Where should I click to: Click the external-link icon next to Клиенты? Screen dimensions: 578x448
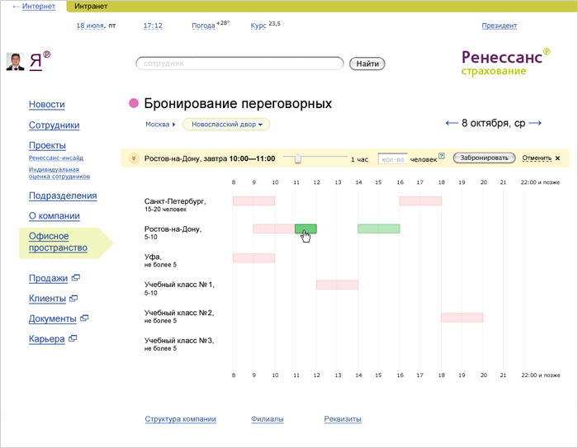[73, 298]
